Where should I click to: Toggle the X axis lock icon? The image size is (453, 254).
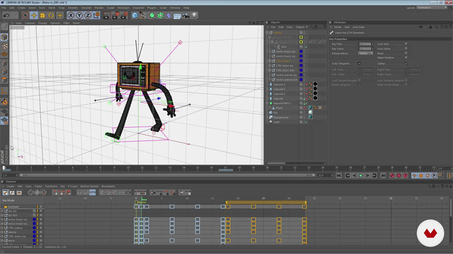click(x=71, y=15)
